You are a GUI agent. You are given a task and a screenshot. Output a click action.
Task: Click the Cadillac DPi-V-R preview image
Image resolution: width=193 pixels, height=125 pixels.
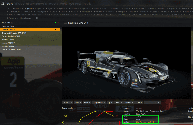click(127, 63)
